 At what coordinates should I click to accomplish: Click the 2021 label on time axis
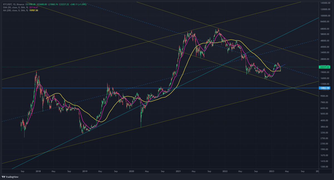click(178, 171)
